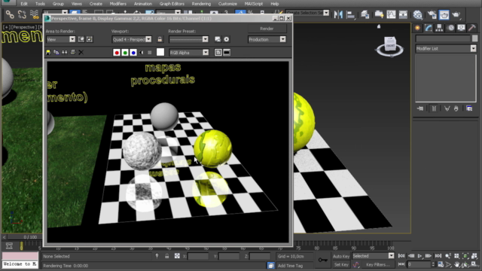The image size is (482, 271).
Task: Open the Schematic View icon
Action: click(403, 14)
